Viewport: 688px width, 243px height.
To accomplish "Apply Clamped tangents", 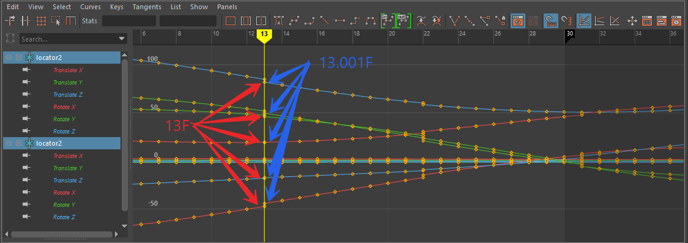I will click(x=310, y=20).
